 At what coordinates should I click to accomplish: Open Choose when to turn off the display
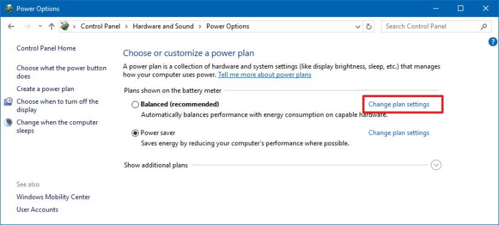tap(57, 106)
